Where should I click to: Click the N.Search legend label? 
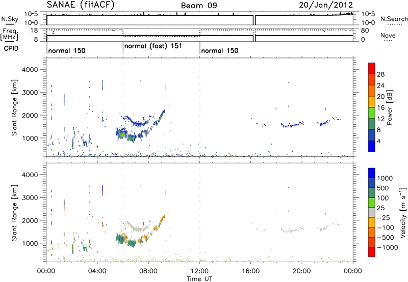pos(394,19)
